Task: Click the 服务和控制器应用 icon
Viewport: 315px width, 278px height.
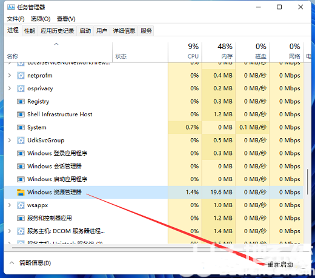Action: [21, 218]
